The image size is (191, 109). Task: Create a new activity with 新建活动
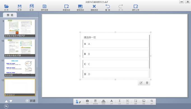click(66, 8)
